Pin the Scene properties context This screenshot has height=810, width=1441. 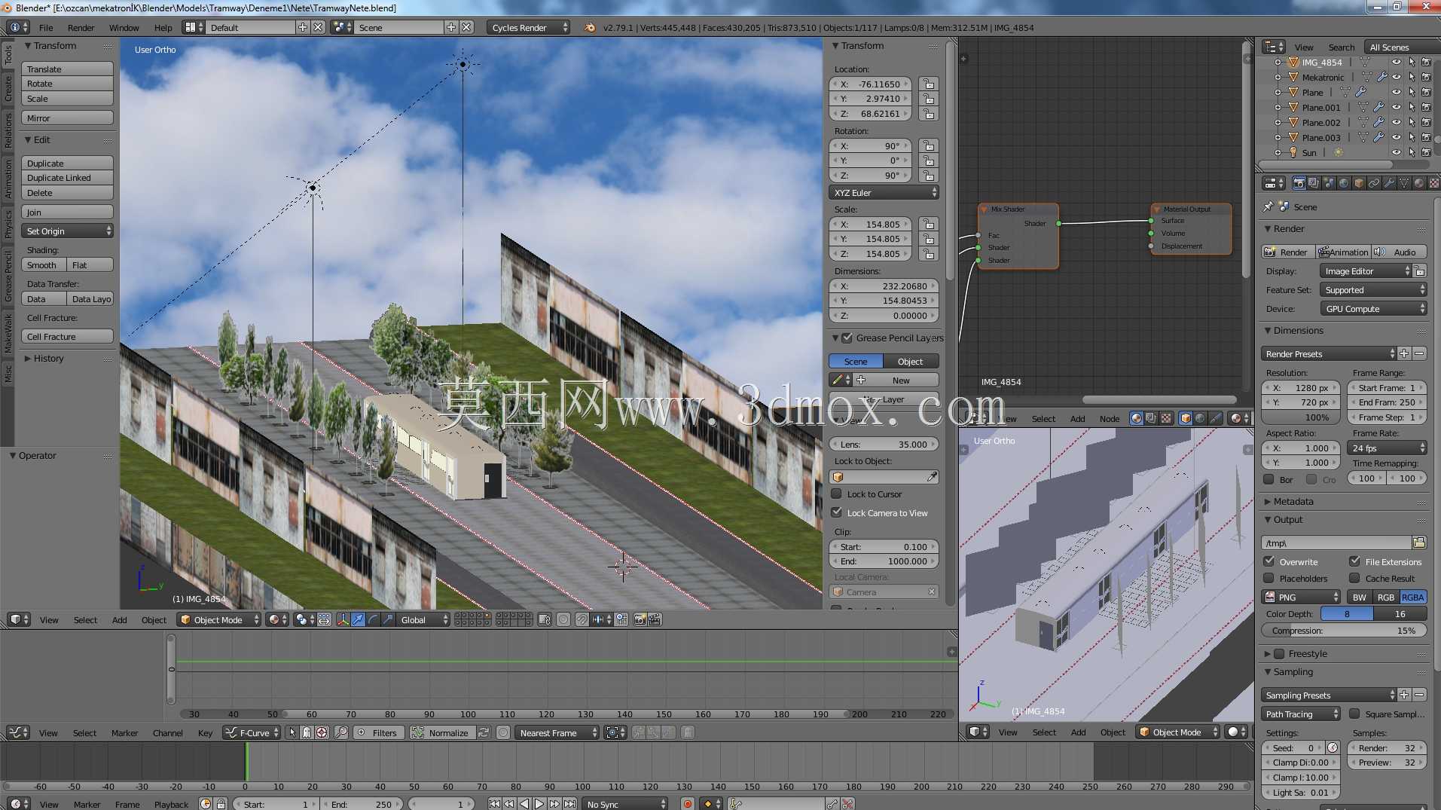1268,206
